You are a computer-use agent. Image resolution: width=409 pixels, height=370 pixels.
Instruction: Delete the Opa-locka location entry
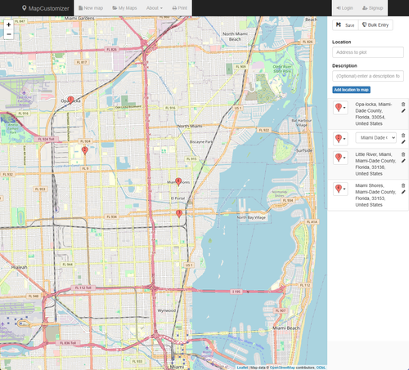click(403, 105)
